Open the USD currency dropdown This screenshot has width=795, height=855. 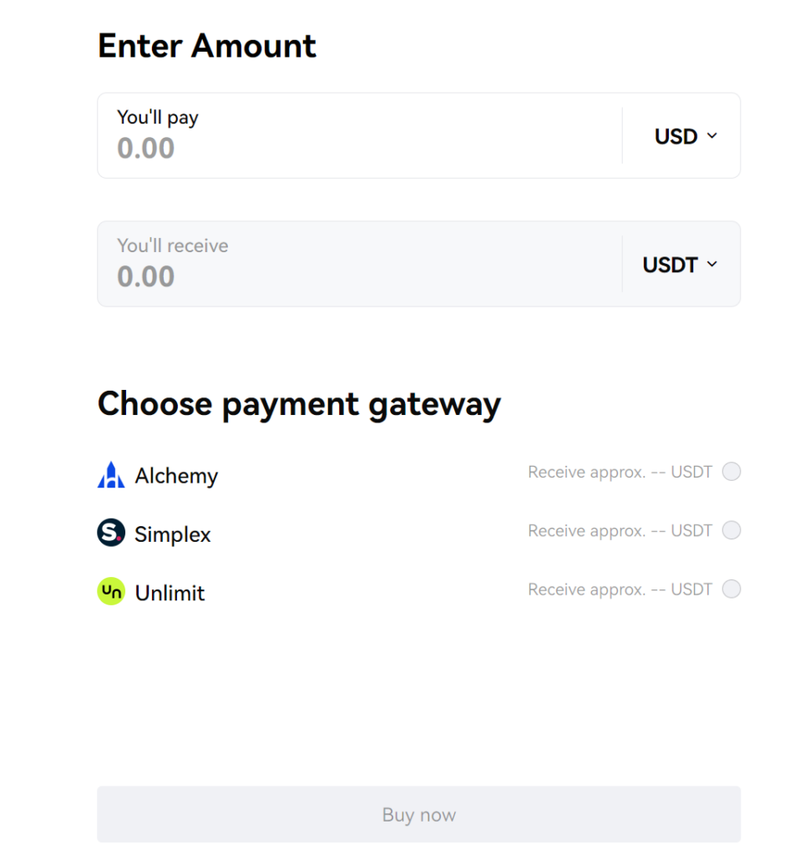685,136
